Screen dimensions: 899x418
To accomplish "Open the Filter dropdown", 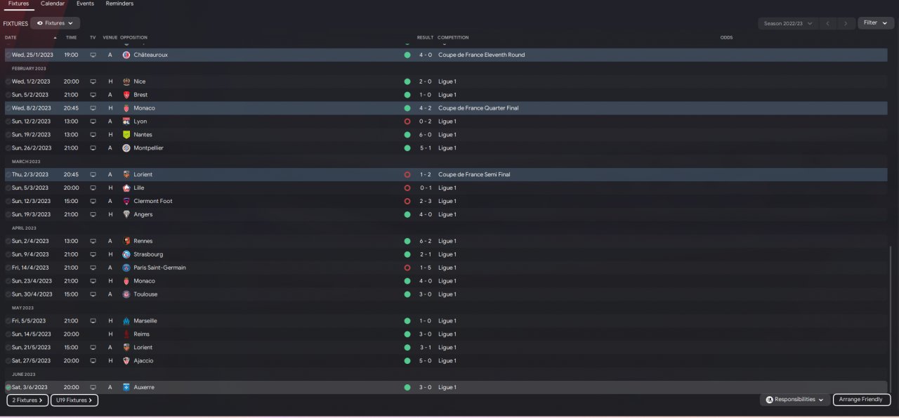I will pos(874,23).
